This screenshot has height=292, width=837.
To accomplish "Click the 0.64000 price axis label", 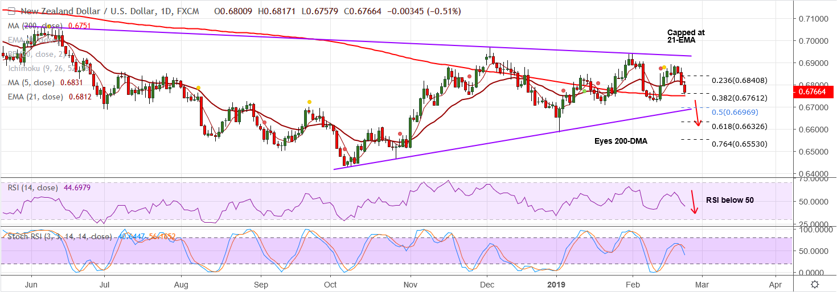I will click(x=814, y=174).
